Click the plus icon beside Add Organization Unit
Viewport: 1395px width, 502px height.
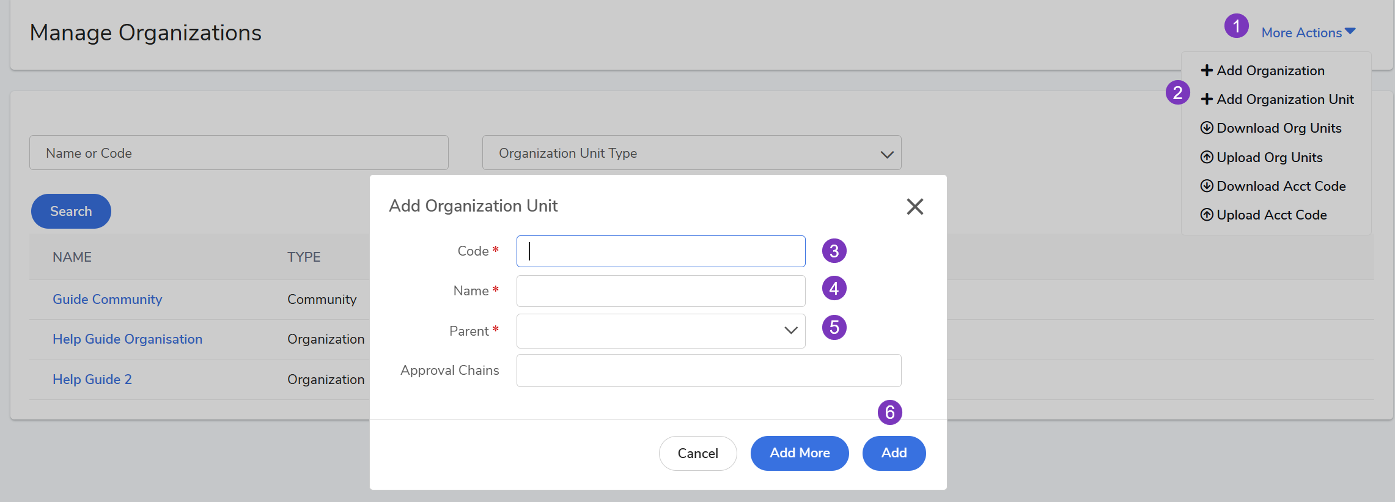1206,100
